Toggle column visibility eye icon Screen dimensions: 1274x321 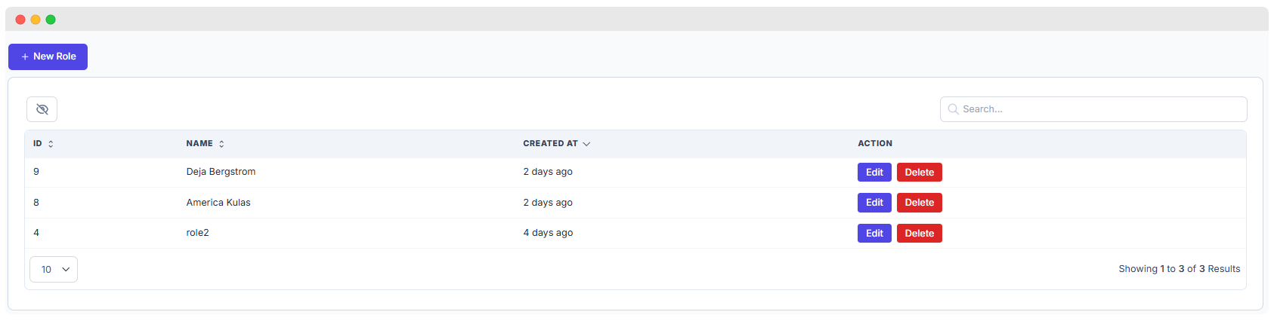point(42,109)
